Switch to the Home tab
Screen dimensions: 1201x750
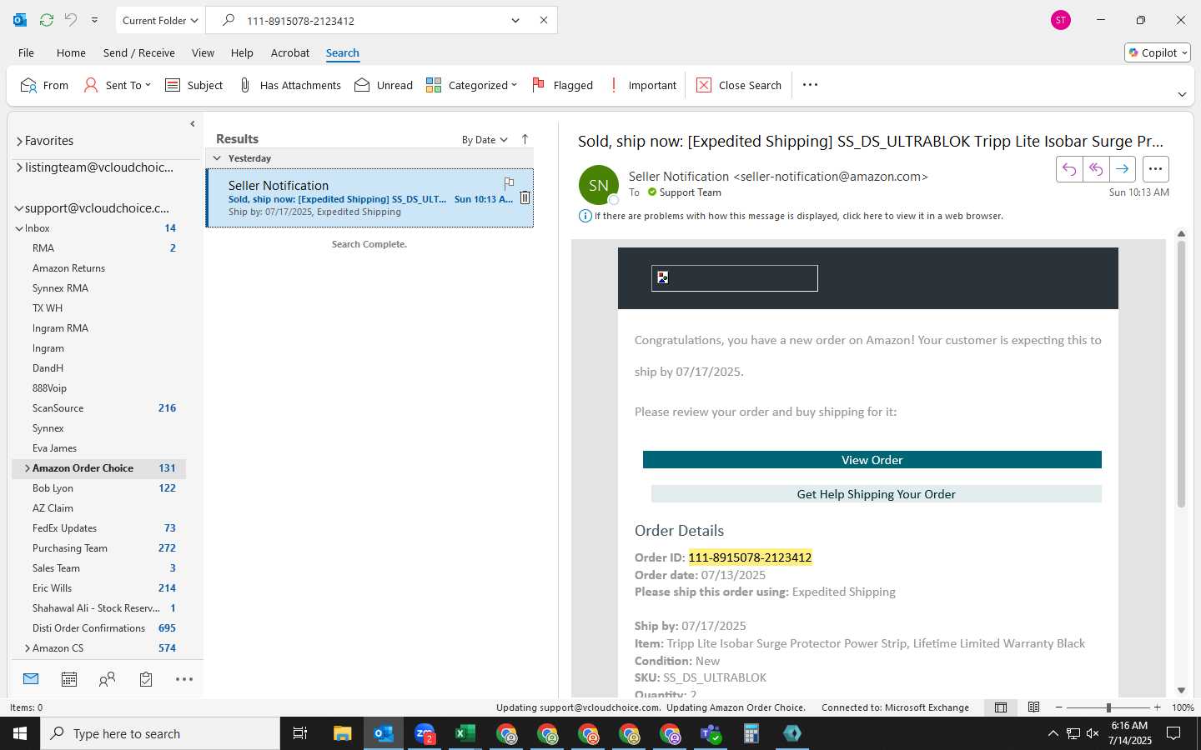pos(71,52)
